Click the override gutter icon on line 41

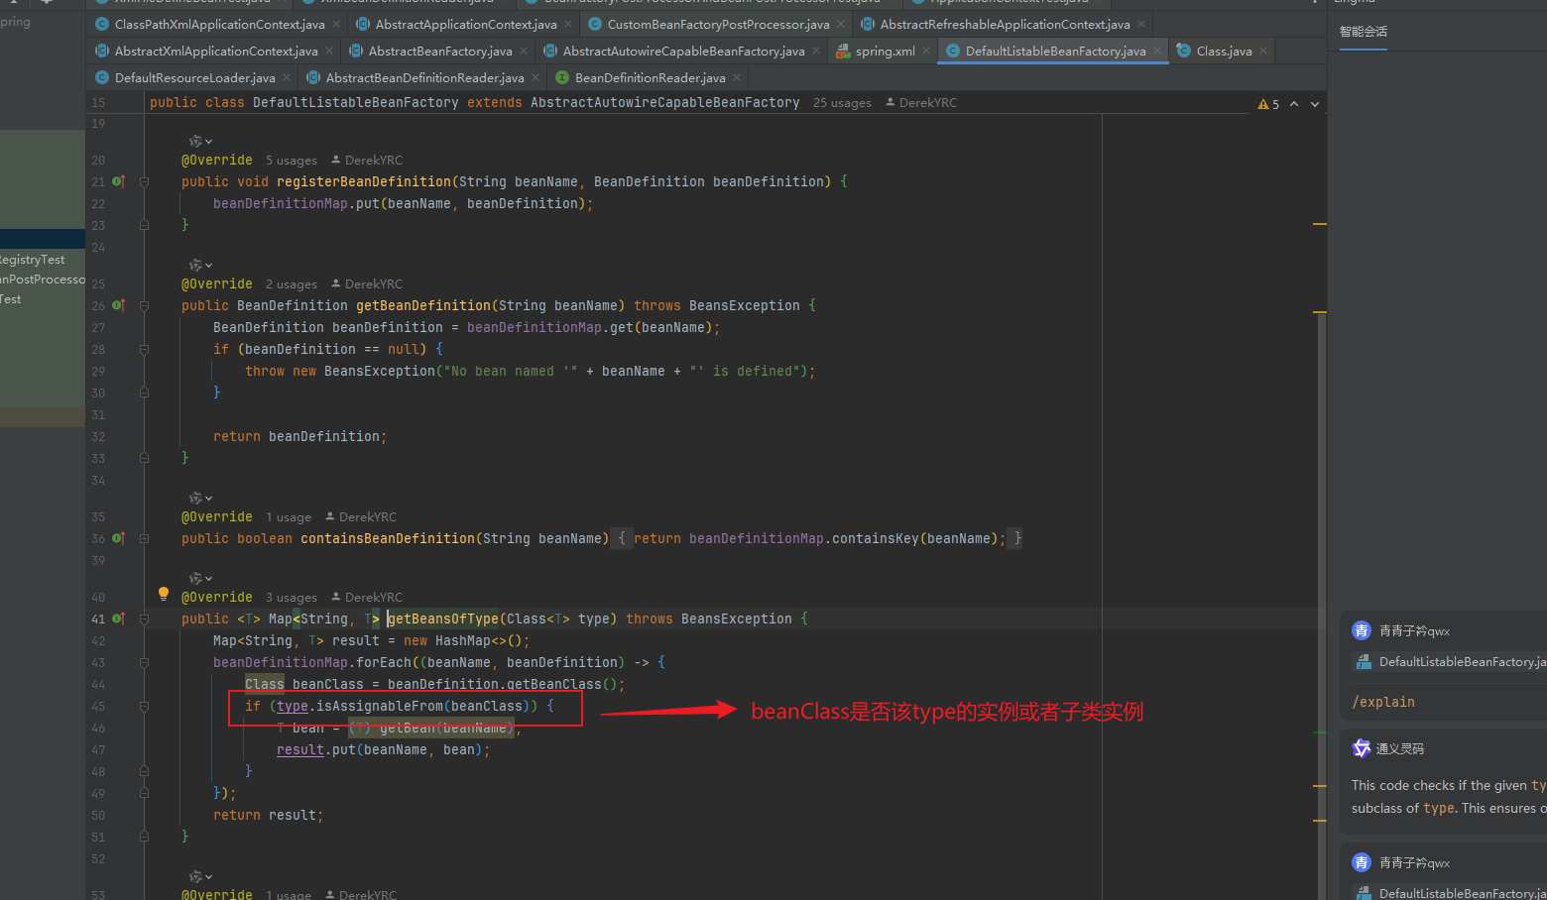(x=118, y=619)
